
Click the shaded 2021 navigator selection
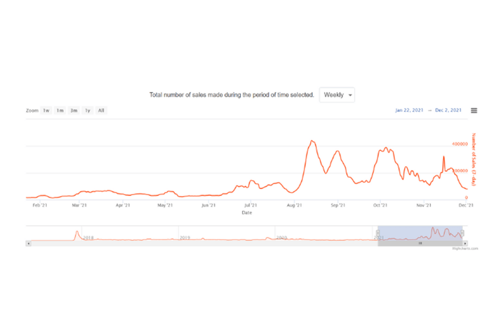click(420, 233)
